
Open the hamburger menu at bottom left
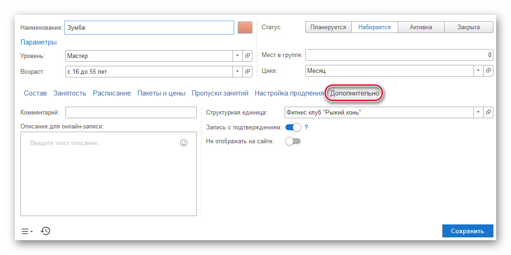coord(27,231)
